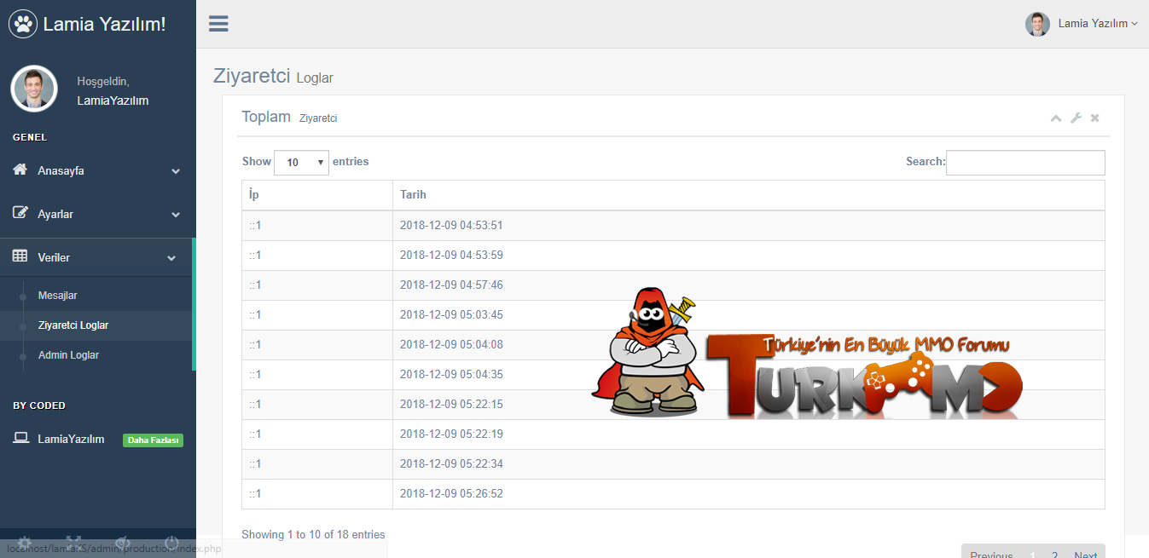Click the LamiaYazılım laptop icon
Screen dimensions: 1149x558
pos(20,438)
